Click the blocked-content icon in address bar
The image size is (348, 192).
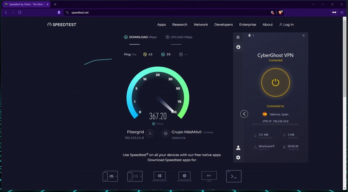coord(272,12)
